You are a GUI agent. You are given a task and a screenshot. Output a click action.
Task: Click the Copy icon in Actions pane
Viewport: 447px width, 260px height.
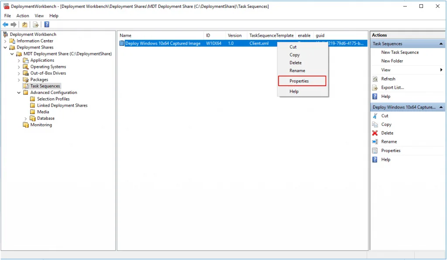tap(375, 125)
